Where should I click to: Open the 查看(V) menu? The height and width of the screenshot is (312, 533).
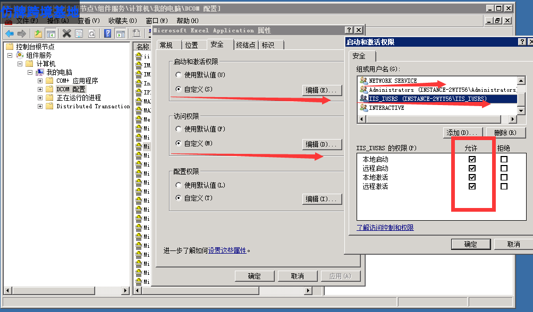coord(89,21)
